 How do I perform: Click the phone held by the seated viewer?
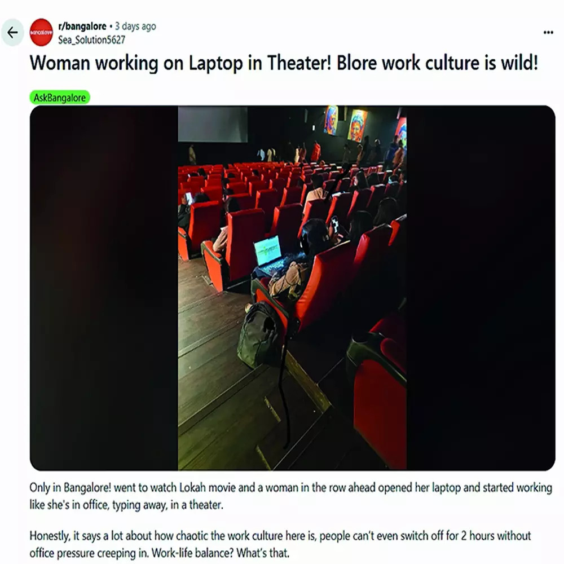(335, 225)
